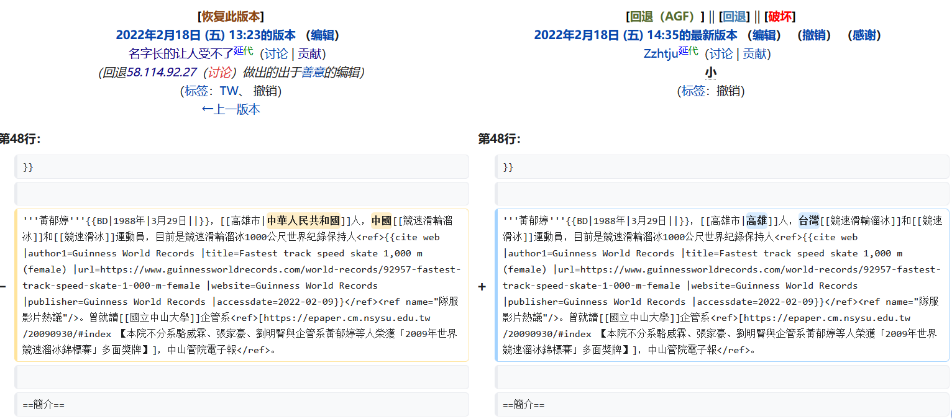Select the highlighted 中國 removed text

tap(381, 220)
